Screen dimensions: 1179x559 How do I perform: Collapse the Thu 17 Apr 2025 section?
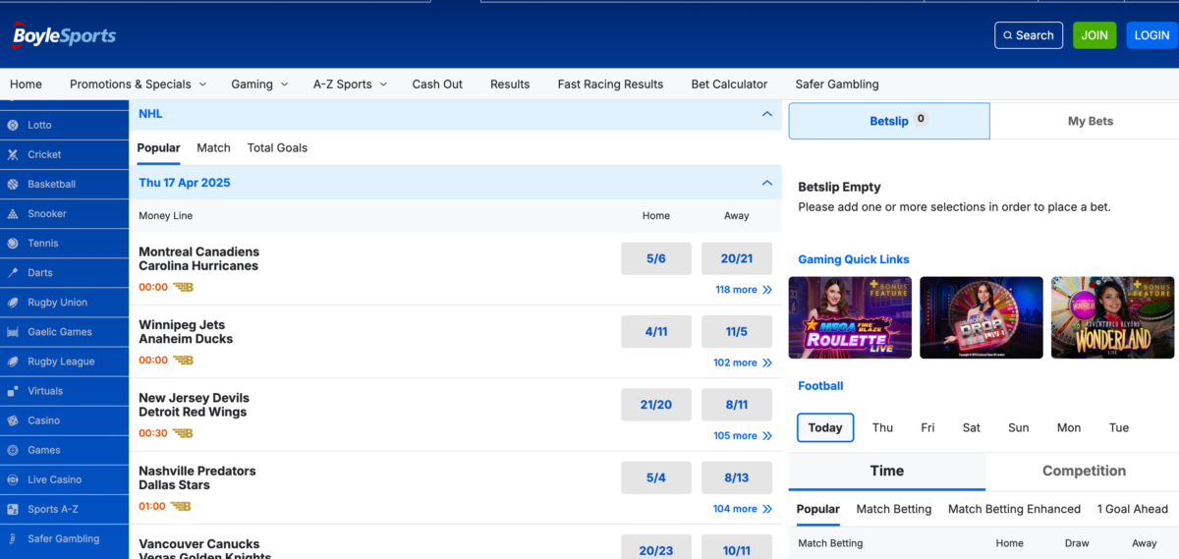[767, 183]
